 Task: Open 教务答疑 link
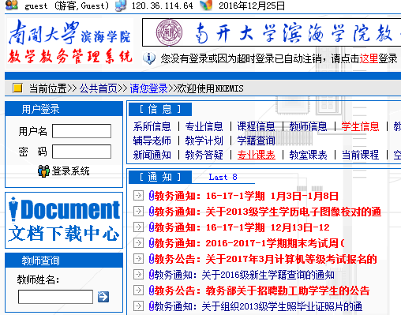[204, 155]
